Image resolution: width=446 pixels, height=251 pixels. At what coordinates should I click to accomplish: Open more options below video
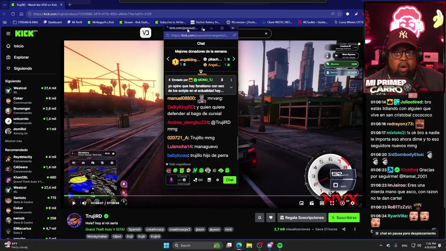coord(355,229)
